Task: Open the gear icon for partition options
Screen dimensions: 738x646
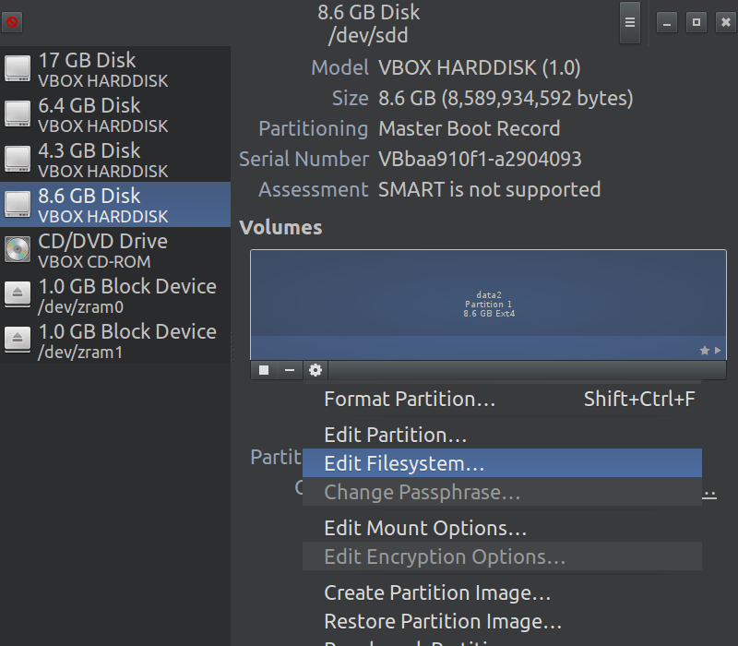Action: [315, 370]
